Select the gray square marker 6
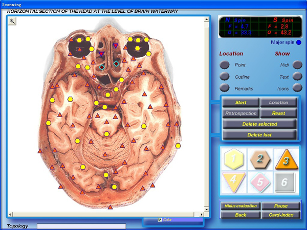The height and width of the screenshot is (230, 307). 284,182
